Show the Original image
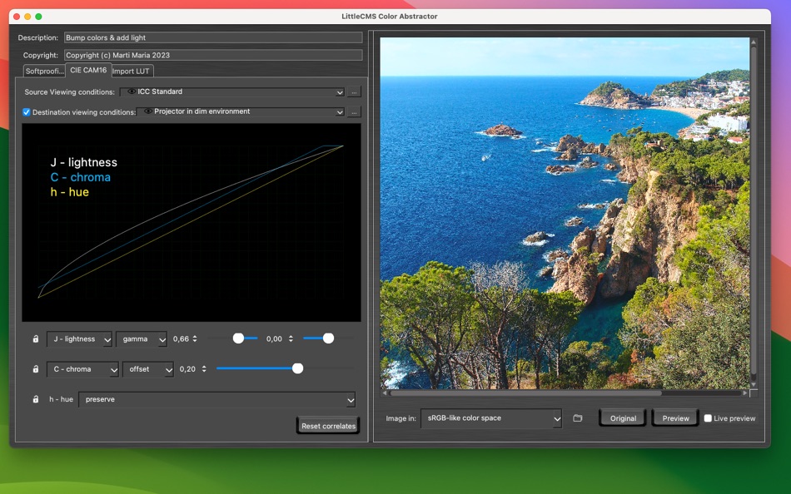This screenshot has height=494, width=791. click(623, 417)
